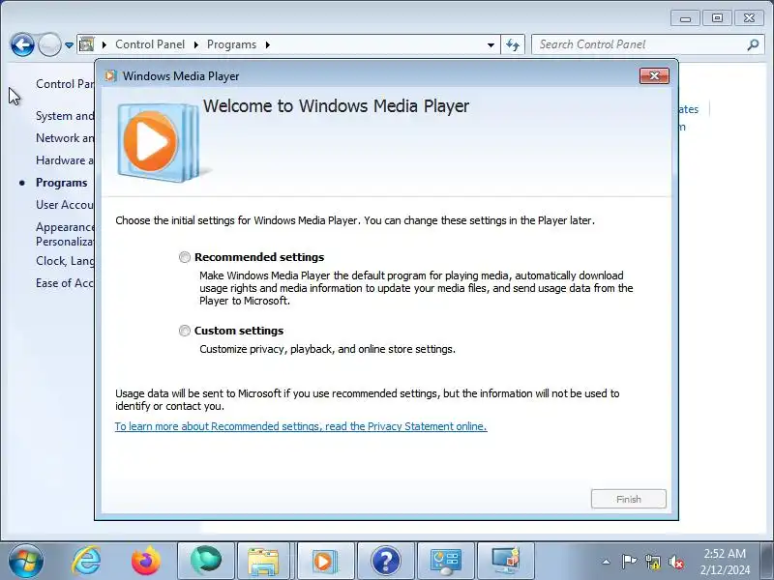Refresh the Control Panel view
The width and height of the screenshot is (774, 580).
(x=513, y=44)
